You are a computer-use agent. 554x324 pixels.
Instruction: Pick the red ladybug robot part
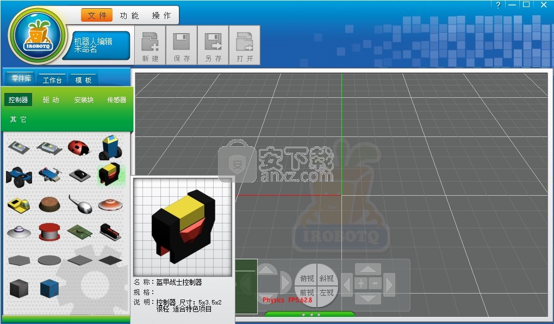[x=79, y=148]
